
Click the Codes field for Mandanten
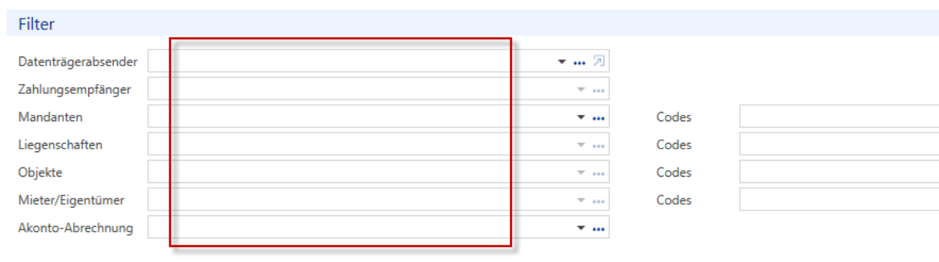(x=839, y=116)
